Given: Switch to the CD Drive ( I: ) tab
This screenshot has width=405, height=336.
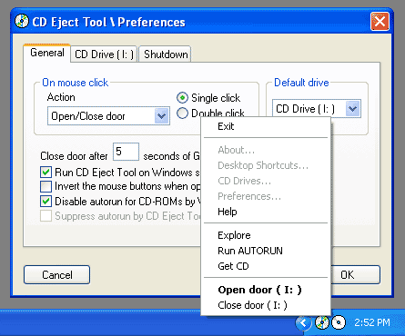Looking at the screenshot, I should point(104,54).
